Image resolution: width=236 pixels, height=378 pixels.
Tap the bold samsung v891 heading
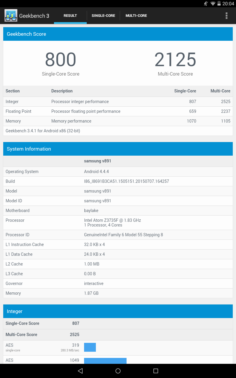[98, 161]
